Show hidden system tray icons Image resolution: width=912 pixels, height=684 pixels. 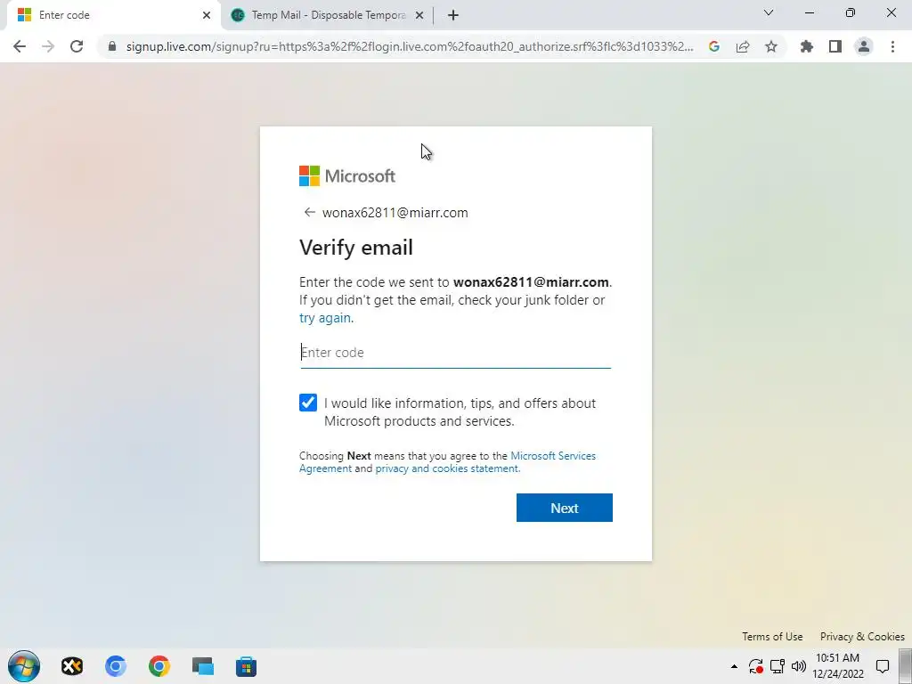coord(734,666)
